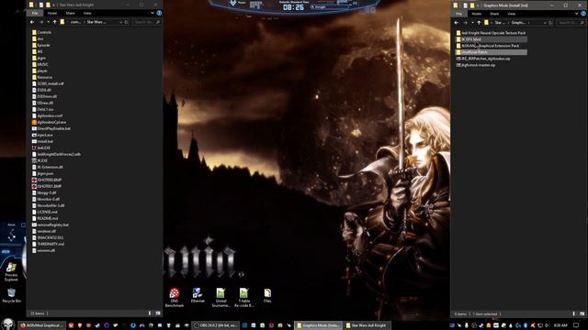
Task: Focus search box in Star Wars Jedi Knight window
Action: click(x=147, y=22)
